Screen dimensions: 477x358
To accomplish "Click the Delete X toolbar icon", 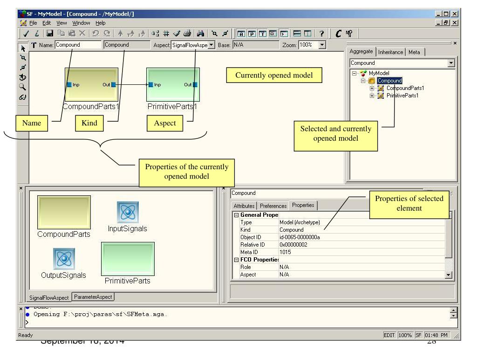I will click(x=82, y=34).
